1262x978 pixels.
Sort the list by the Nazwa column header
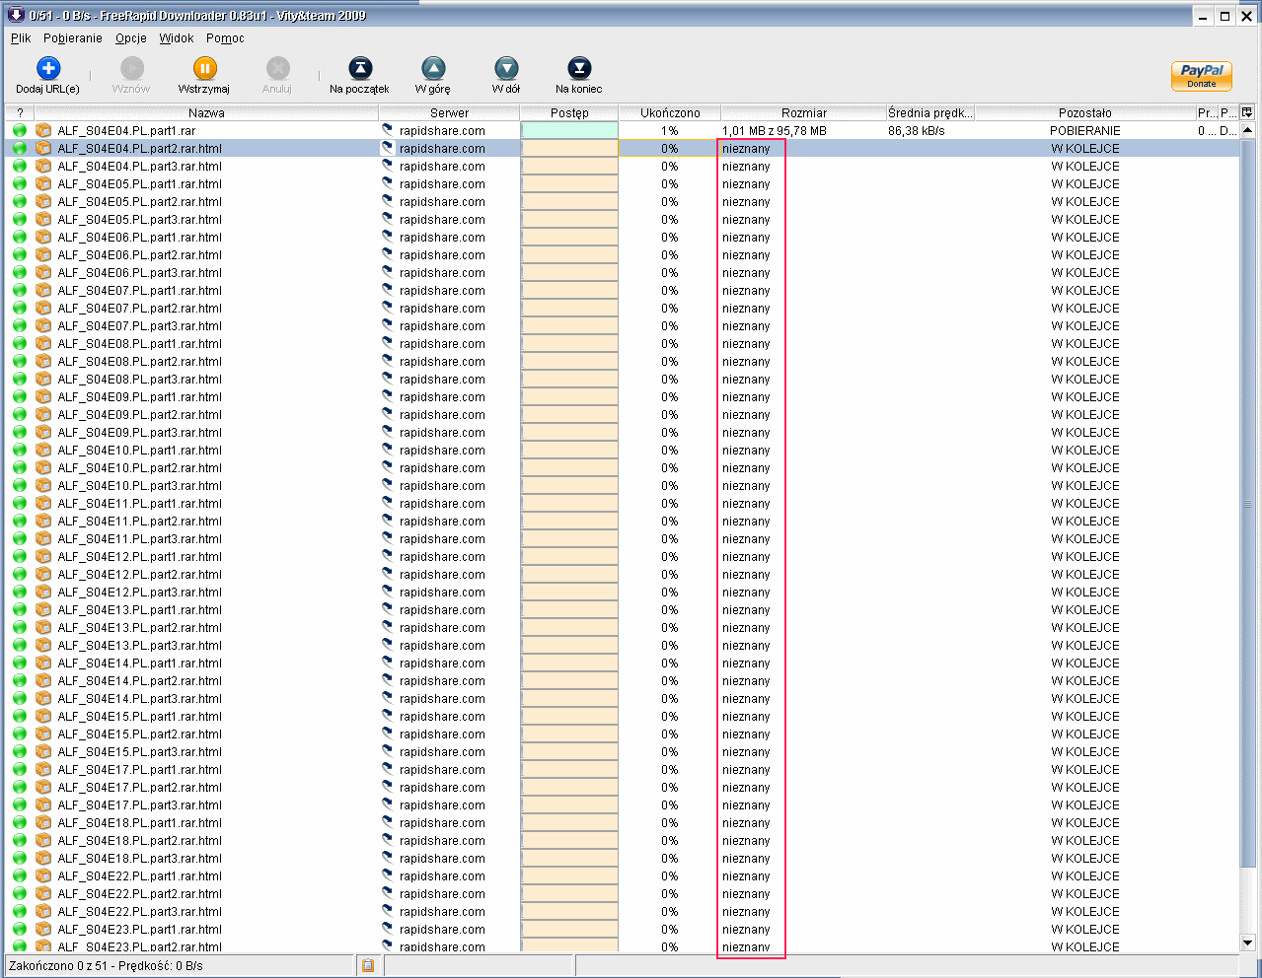[x=206, y=113]
